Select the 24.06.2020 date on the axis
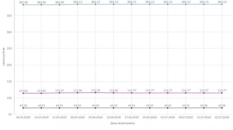The image size is (233, 130). (x=150, y=118)
